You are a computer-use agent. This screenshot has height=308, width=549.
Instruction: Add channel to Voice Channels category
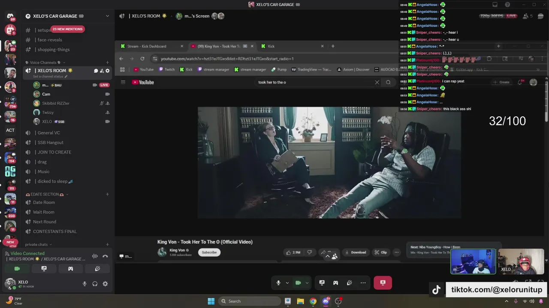point(107,62)
